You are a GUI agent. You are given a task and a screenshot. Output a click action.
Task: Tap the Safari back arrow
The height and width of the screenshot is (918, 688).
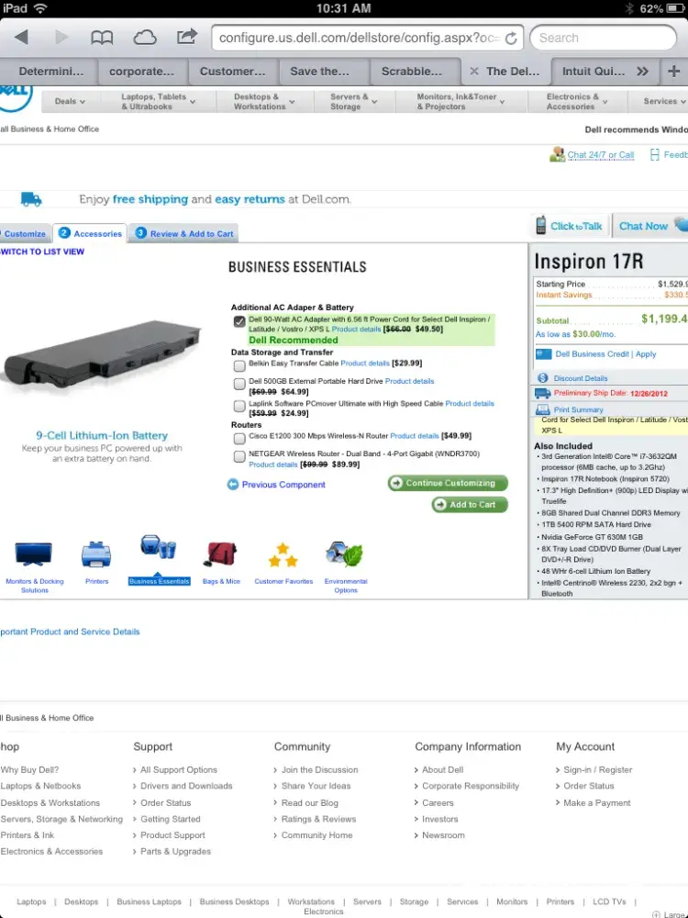(22, 38)
